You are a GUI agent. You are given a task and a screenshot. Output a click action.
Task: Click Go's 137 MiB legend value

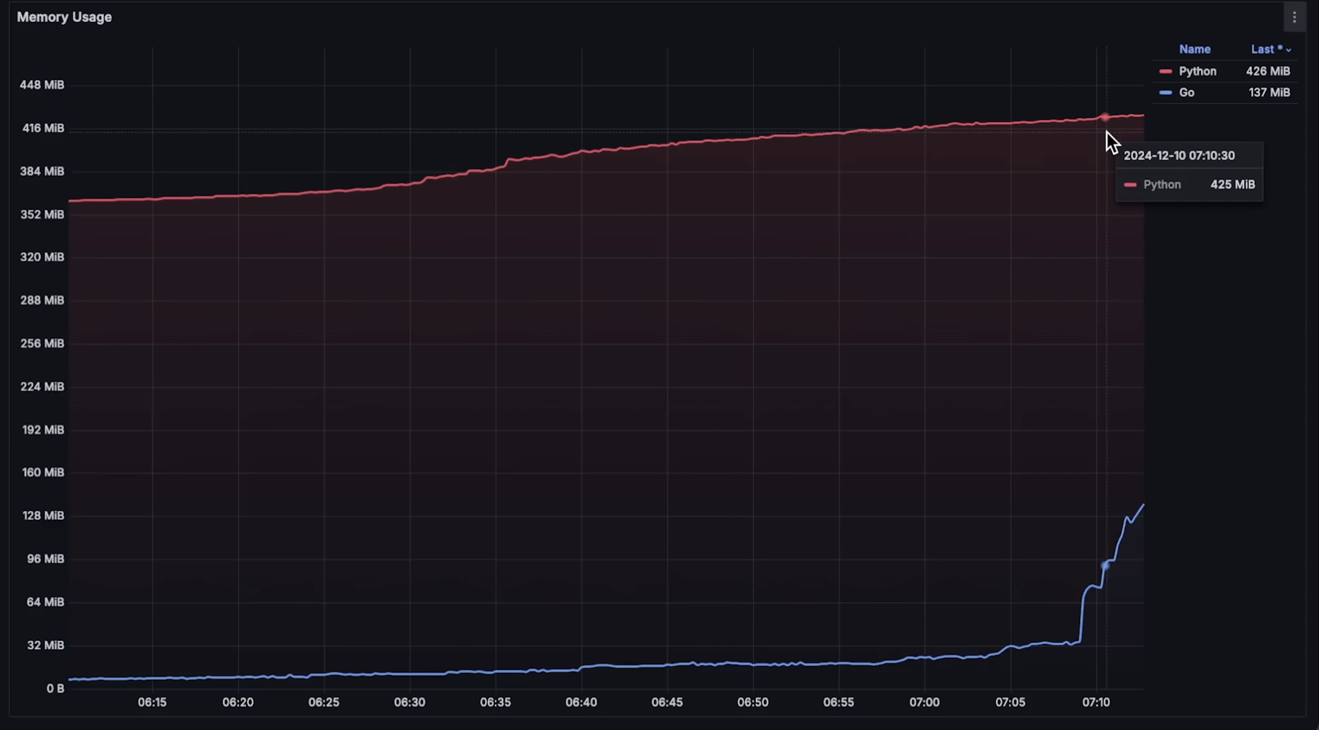[x=1269, y=93]
